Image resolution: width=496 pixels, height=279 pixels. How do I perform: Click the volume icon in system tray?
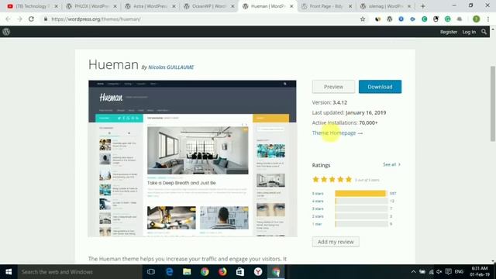(x=439, y=272)
